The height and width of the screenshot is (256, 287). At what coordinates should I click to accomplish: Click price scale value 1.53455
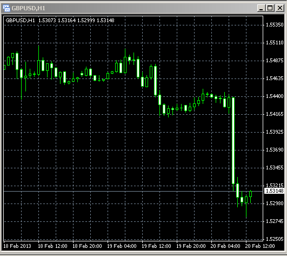275,168
